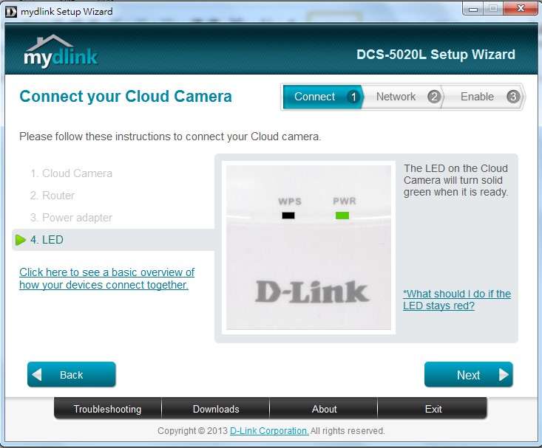Screen dimensions: 542x448
Task: Click the Connect step 1 tab
Action: pyautogui.click(x=323, y=97)
